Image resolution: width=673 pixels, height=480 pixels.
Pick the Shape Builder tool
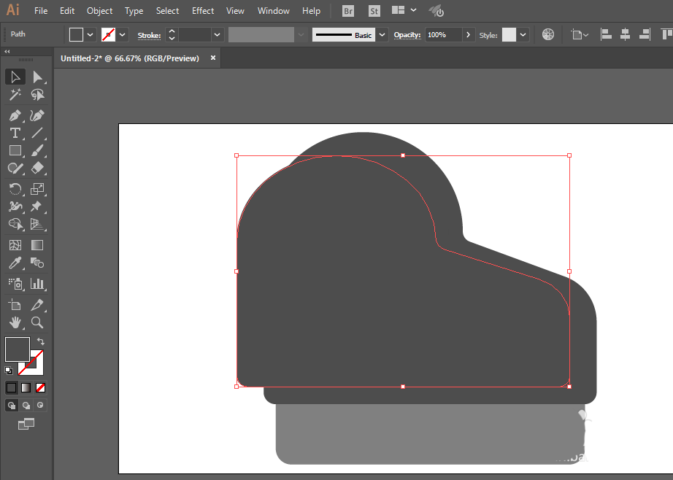[x=15, y=224]
